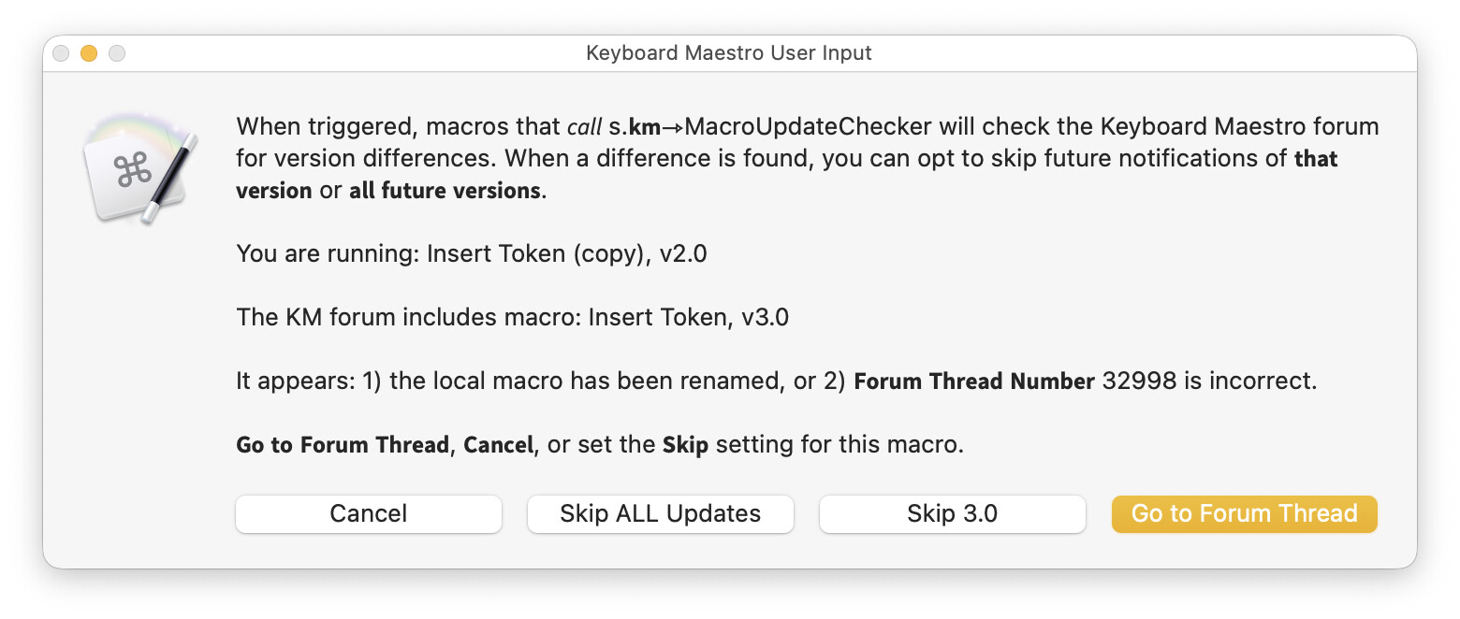Click the bold "all future versions" text
Image resolution: width=1460 pixels, height=619 pixels.
[445, 191]
